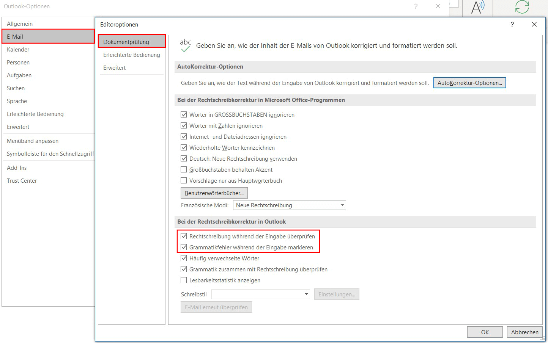Enable Lesbarkeitsstatistik anzeigen
This screenshot has height=343, width=548.
click(x=184, y=280)
